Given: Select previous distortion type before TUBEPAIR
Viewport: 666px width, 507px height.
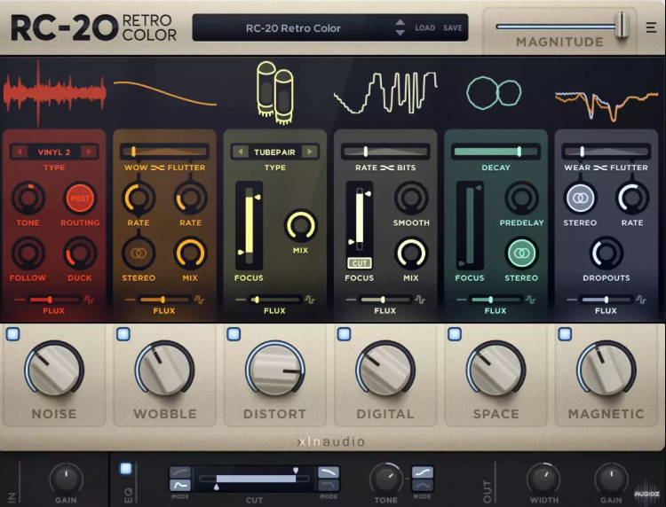Looking at the screenshot, I should [x=241, y=152].
